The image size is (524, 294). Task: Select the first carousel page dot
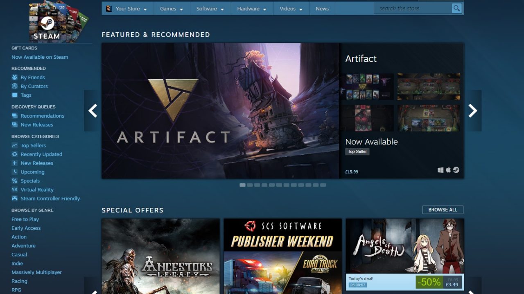(x=242, y=185)
